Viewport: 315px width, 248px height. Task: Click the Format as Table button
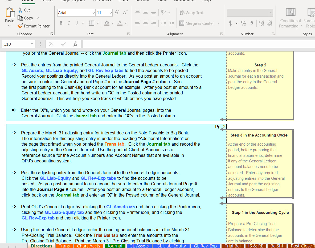click(310, 18)
